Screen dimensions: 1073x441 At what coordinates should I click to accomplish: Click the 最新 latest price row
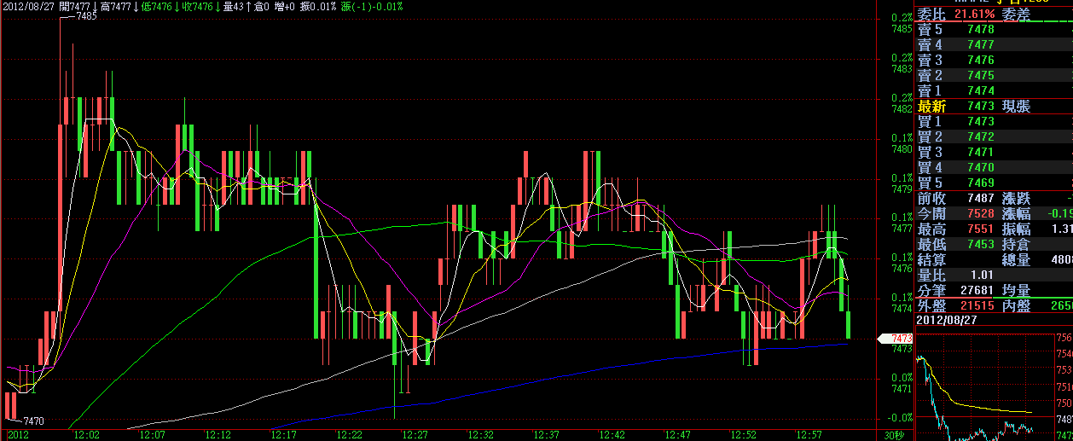[x=956, y=107]
